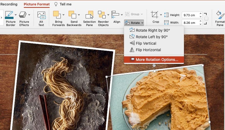Image resolution: width=225 pixels, height=130 pixels.
Task: Click the Send Backwards icon
Action: click(72, 15)
